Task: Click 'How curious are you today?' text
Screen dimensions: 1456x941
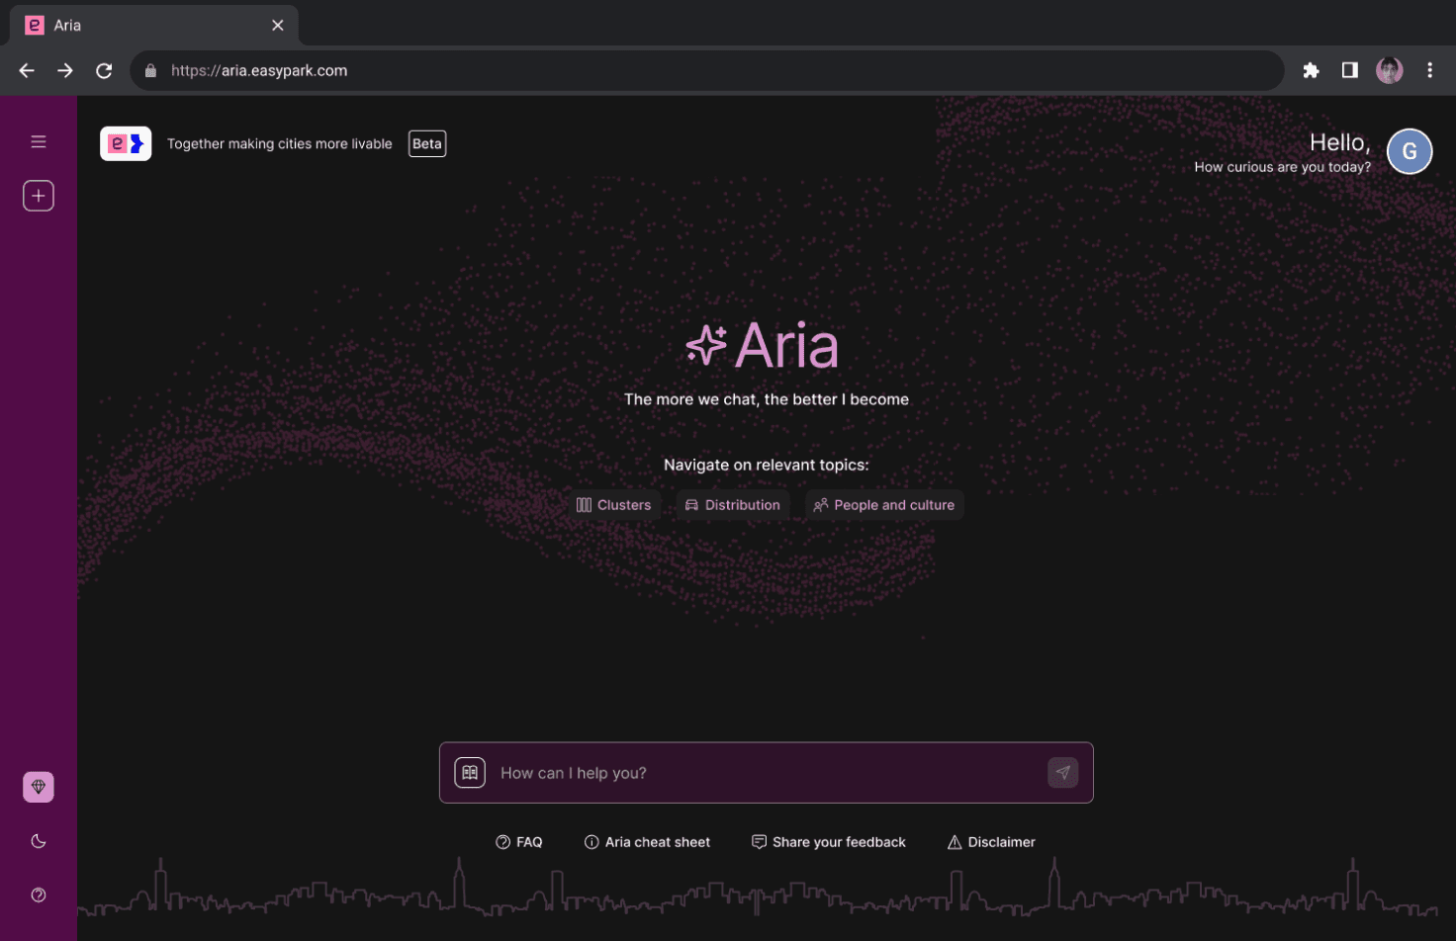Action: (x=1283, y=167)
